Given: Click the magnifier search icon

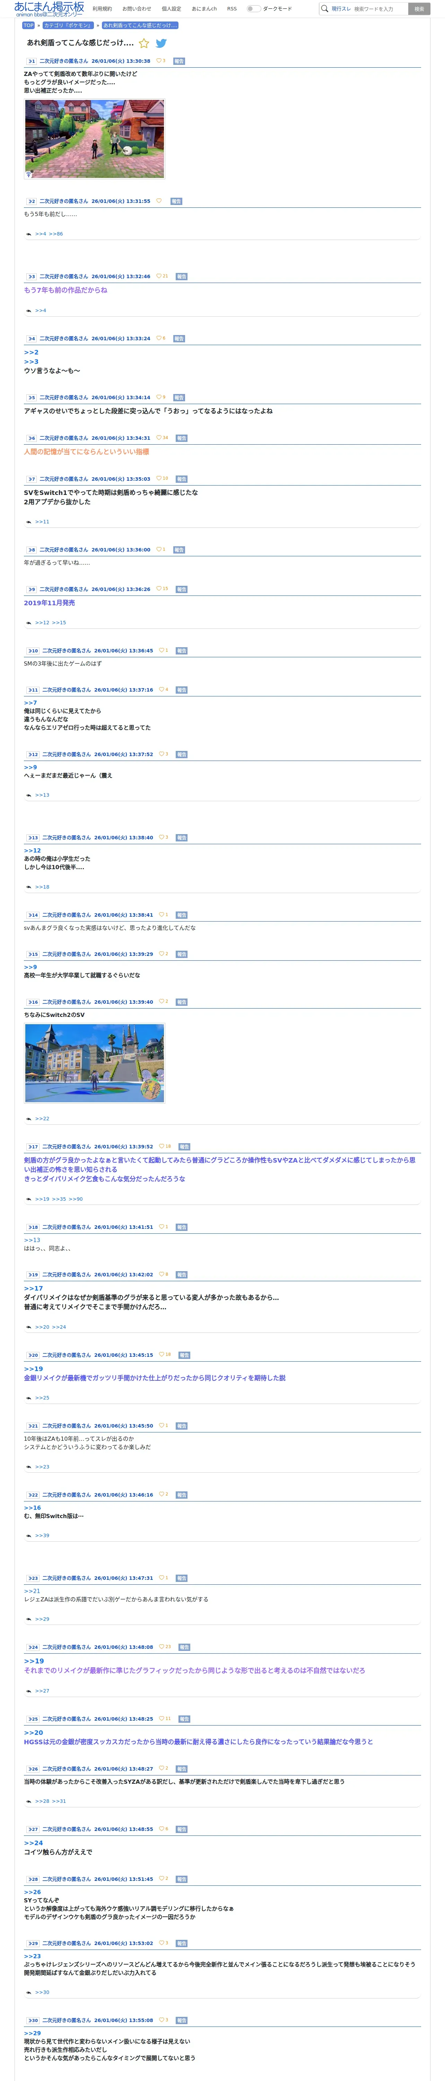Looking at the screenshot, I should [325, 9].
